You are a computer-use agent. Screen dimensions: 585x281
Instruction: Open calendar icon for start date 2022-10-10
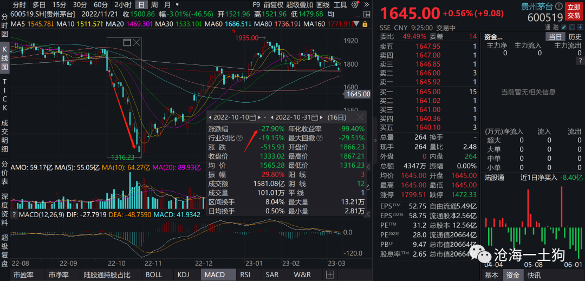[x=252, y=117]
